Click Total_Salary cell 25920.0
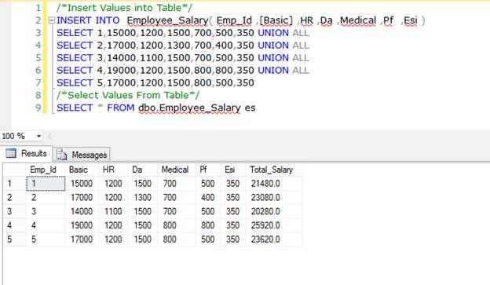The width and height of the screenshot is (490, 285). point(274,225)
